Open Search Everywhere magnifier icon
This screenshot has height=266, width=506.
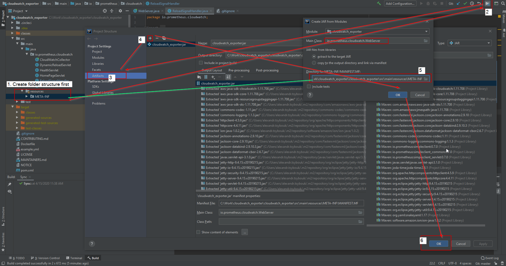(503, 3)
